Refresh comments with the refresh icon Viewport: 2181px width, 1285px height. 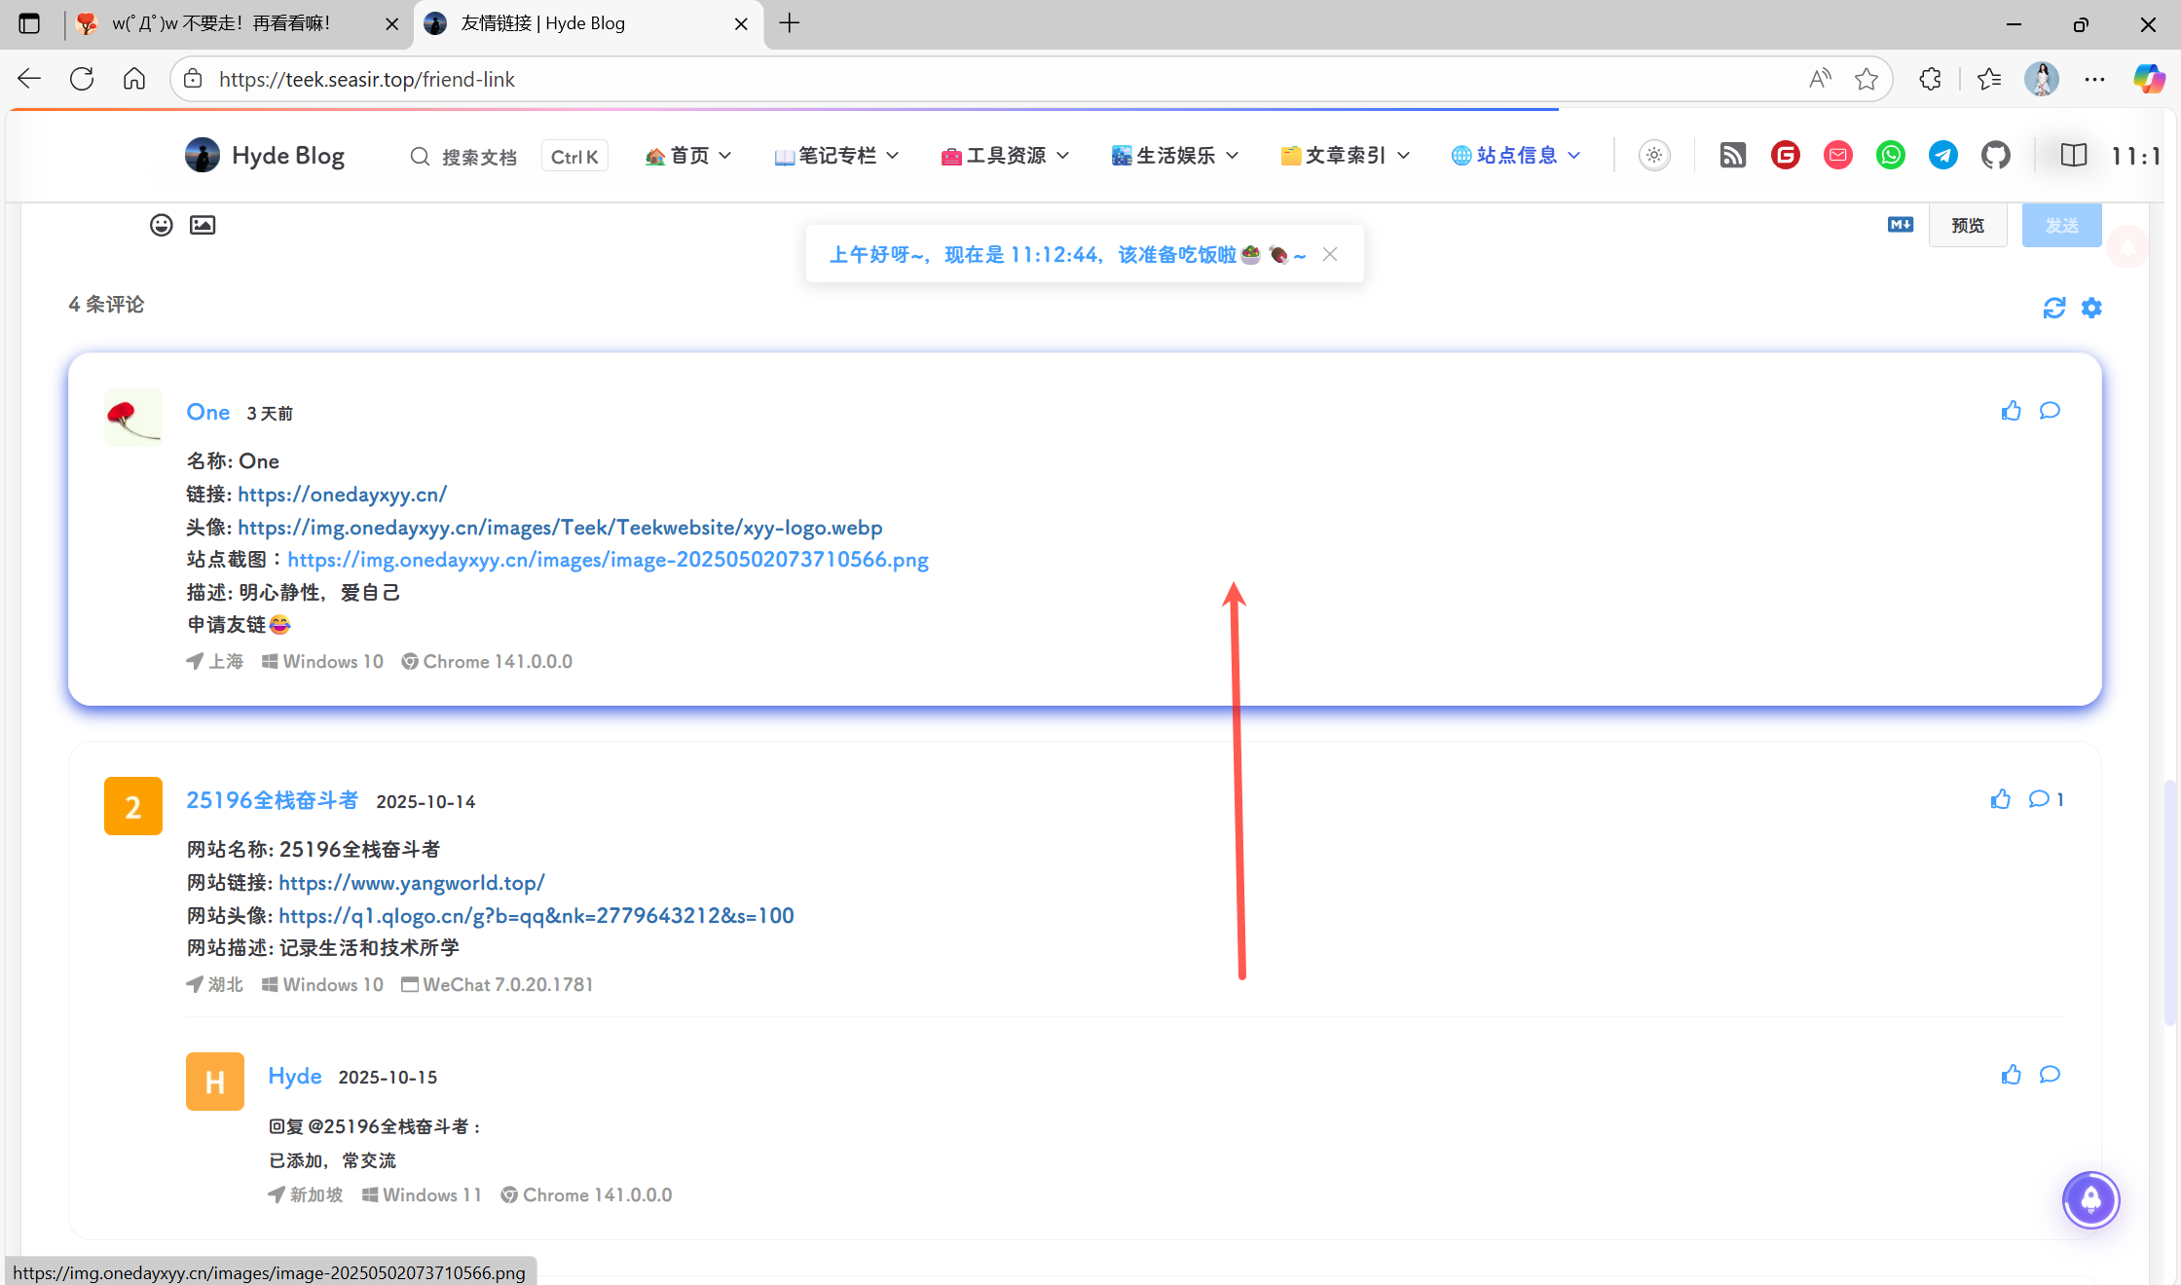pos(2054,308)
